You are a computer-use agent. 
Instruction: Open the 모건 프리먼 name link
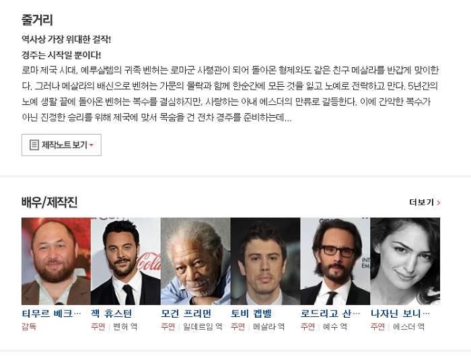pyautogui.click(x=186, y=314)
